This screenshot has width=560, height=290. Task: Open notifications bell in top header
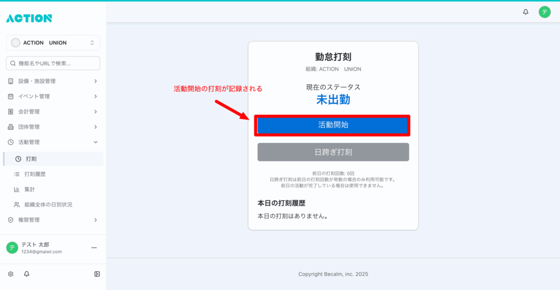coord(526,12)
